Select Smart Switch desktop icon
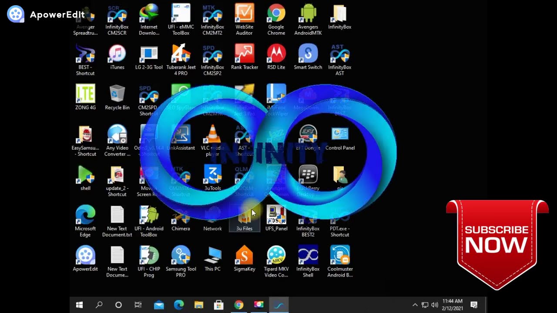The image size is (557, 313). click(308, 57)
